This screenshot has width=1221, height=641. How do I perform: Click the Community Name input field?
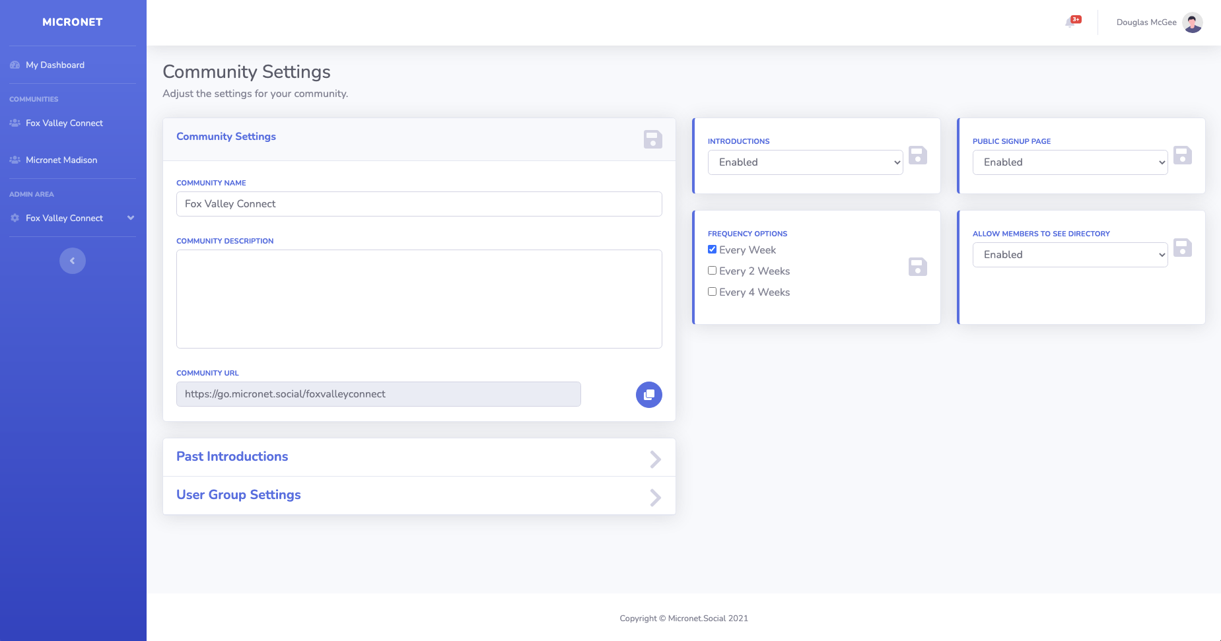click(419, 204)
